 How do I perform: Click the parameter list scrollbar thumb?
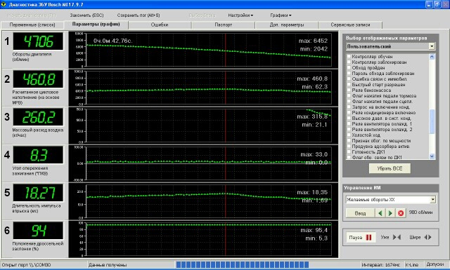(x=432, y=121)
